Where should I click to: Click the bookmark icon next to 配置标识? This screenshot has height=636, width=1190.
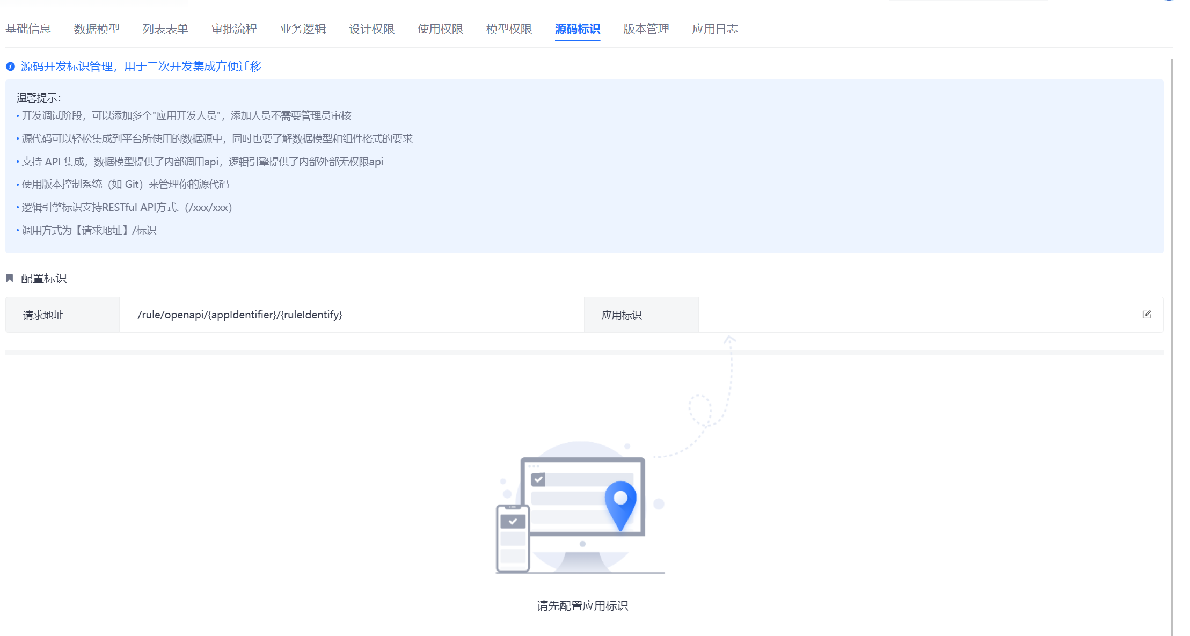(10, 278)
